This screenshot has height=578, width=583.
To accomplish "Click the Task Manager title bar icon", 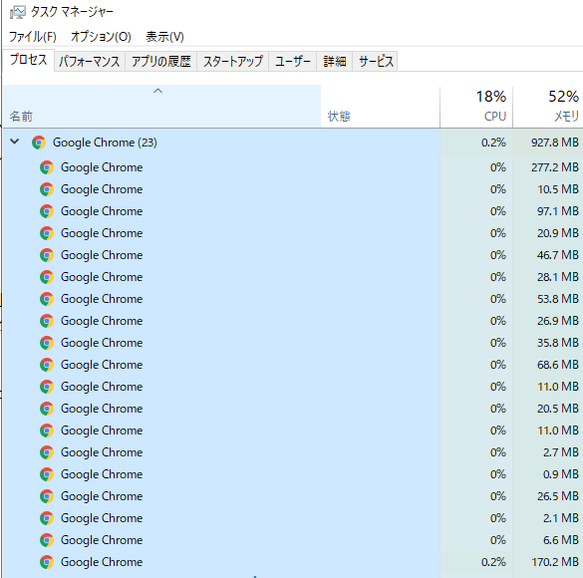I will tap(18, 12).
